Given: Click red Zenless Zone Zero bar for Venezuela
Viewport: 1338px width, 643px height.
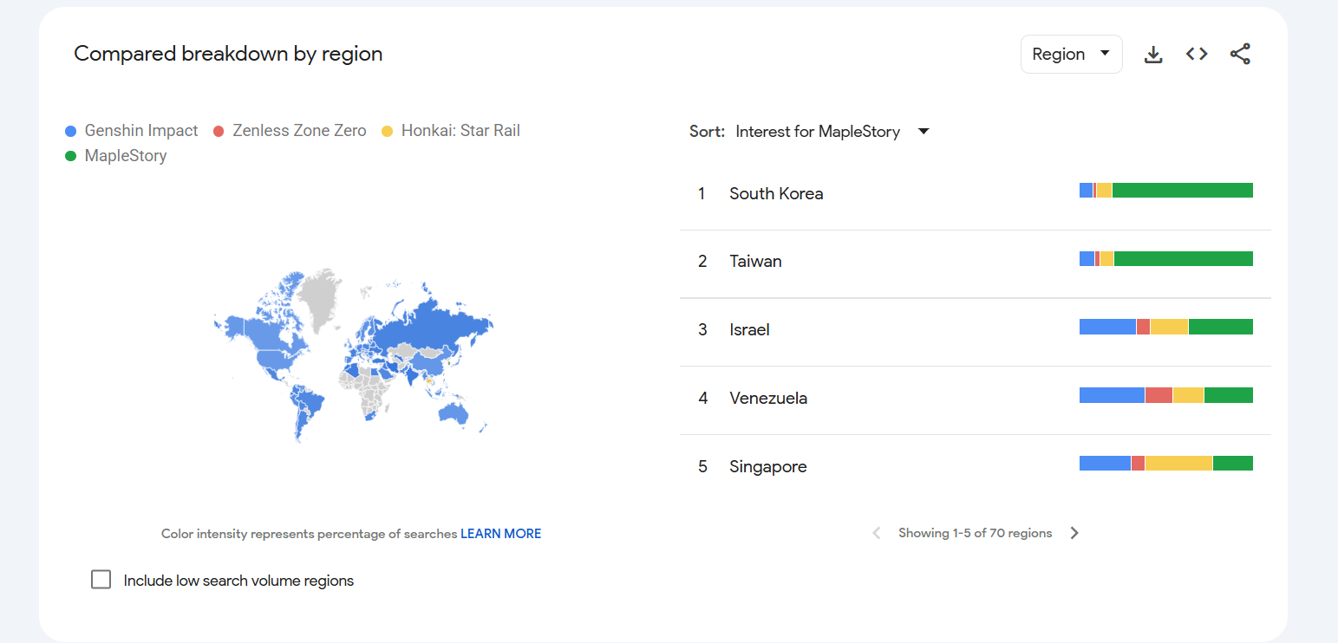Looking at the screenshot, I should coord(1159,395).
